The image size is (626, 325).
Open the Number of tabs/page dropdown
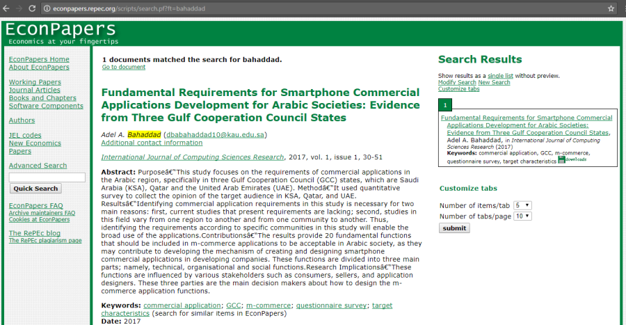pos(522,216)
